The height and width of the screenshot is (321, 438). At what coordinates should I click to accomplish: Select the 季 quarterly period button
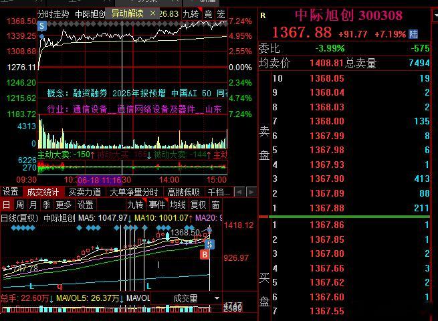pos(46,205)
